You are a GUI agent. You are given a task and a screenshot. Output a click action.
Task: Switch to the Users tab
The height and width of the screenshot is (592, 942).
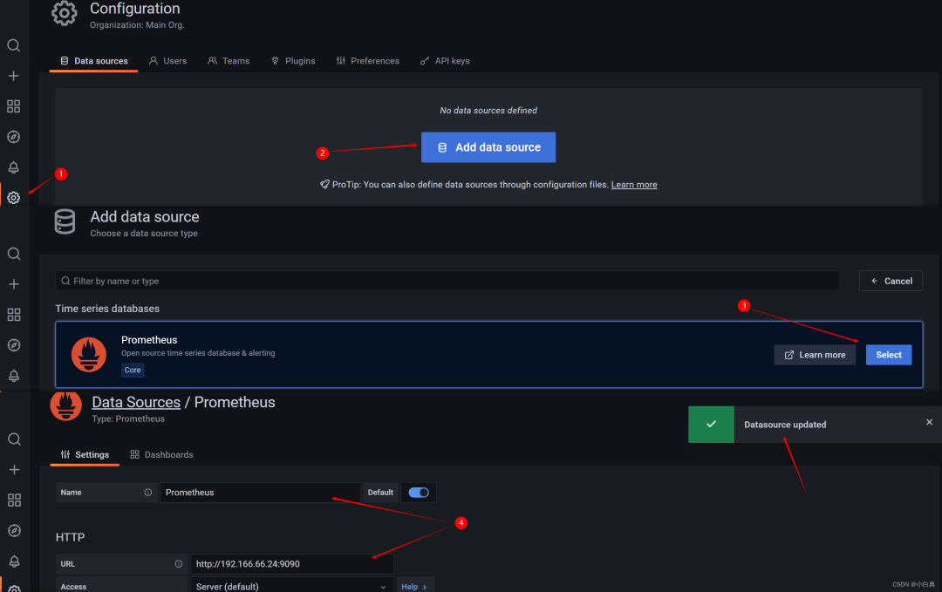[x=168, y=61]
